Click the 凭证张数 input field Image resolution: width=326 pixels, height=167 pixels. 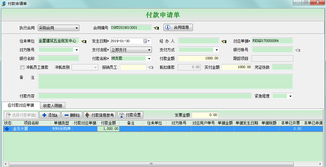[282, 67]
